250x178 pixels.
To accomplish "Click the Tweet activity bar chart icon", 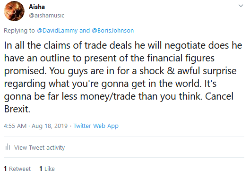I will 8,147.
